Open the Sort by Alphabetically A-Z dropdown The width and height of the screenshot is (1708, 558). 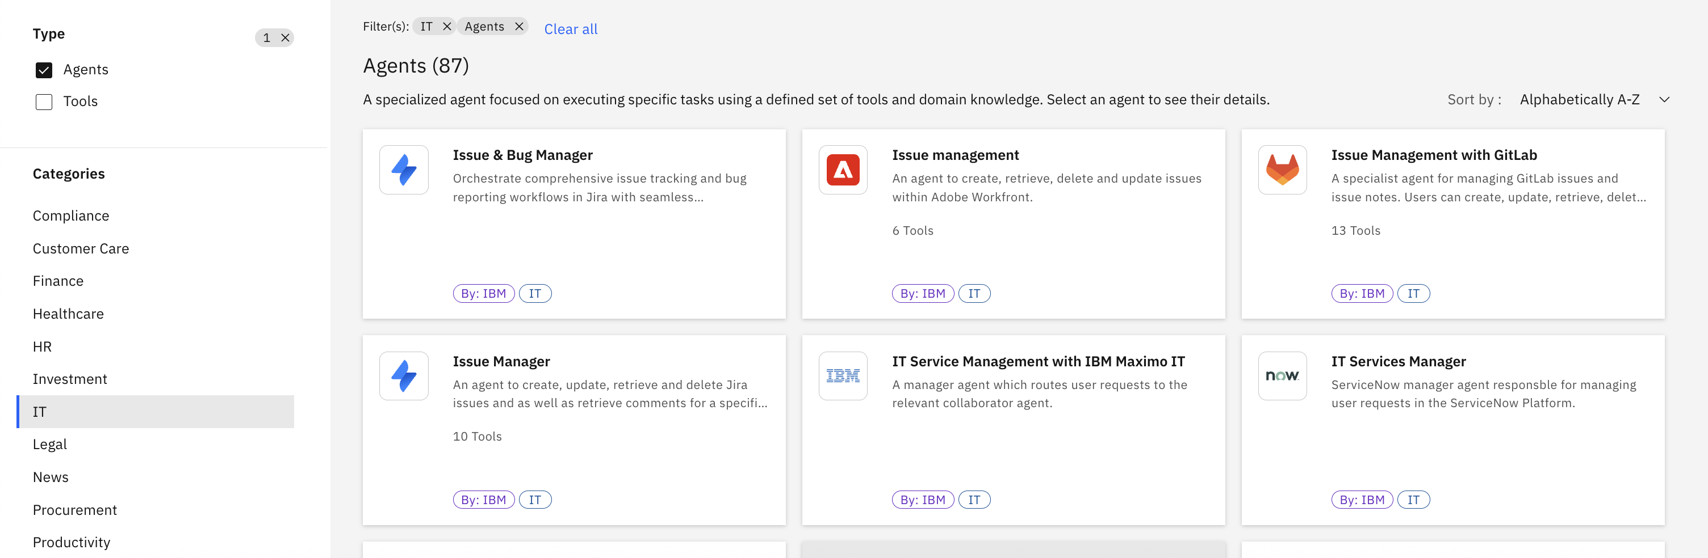point(1579,100)
